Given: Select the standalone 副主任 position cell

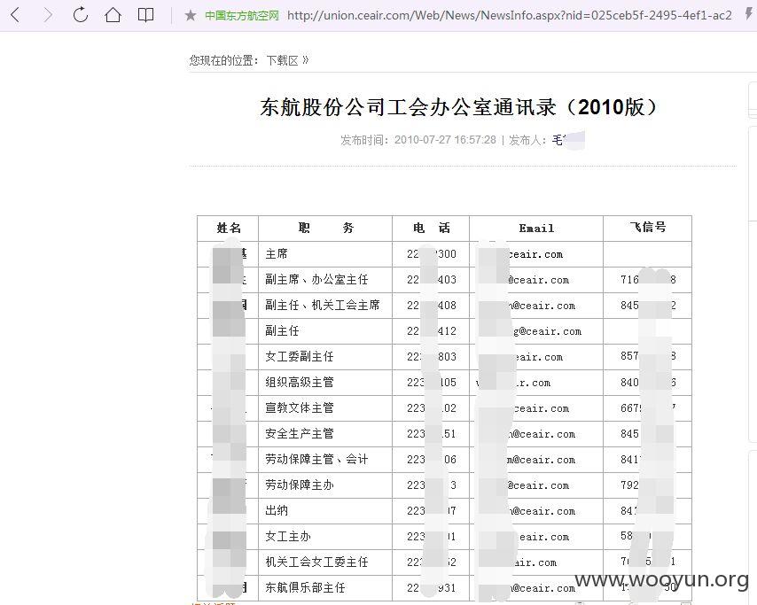Looking at the screenshot, I should [325, 331].
